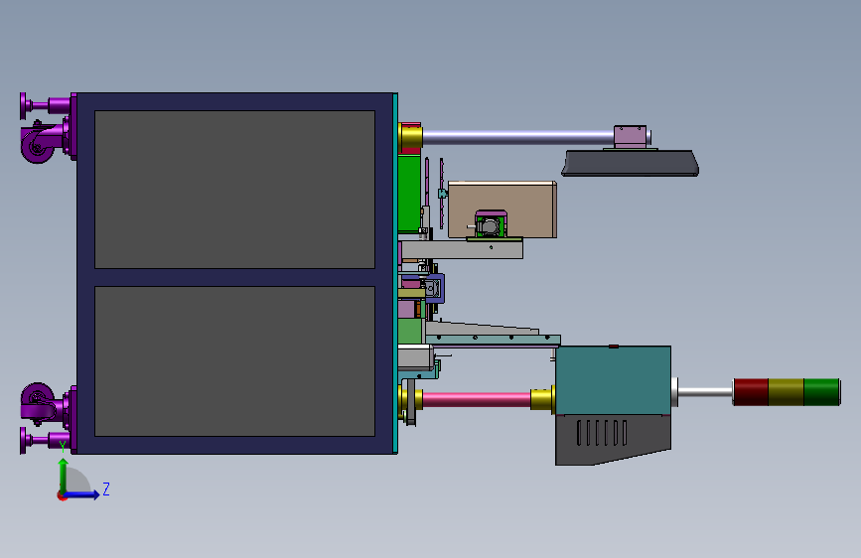Pick the yellow segment of the signal tower light
861x558 pixels.
pyautogui.click(x=786, y=392)
